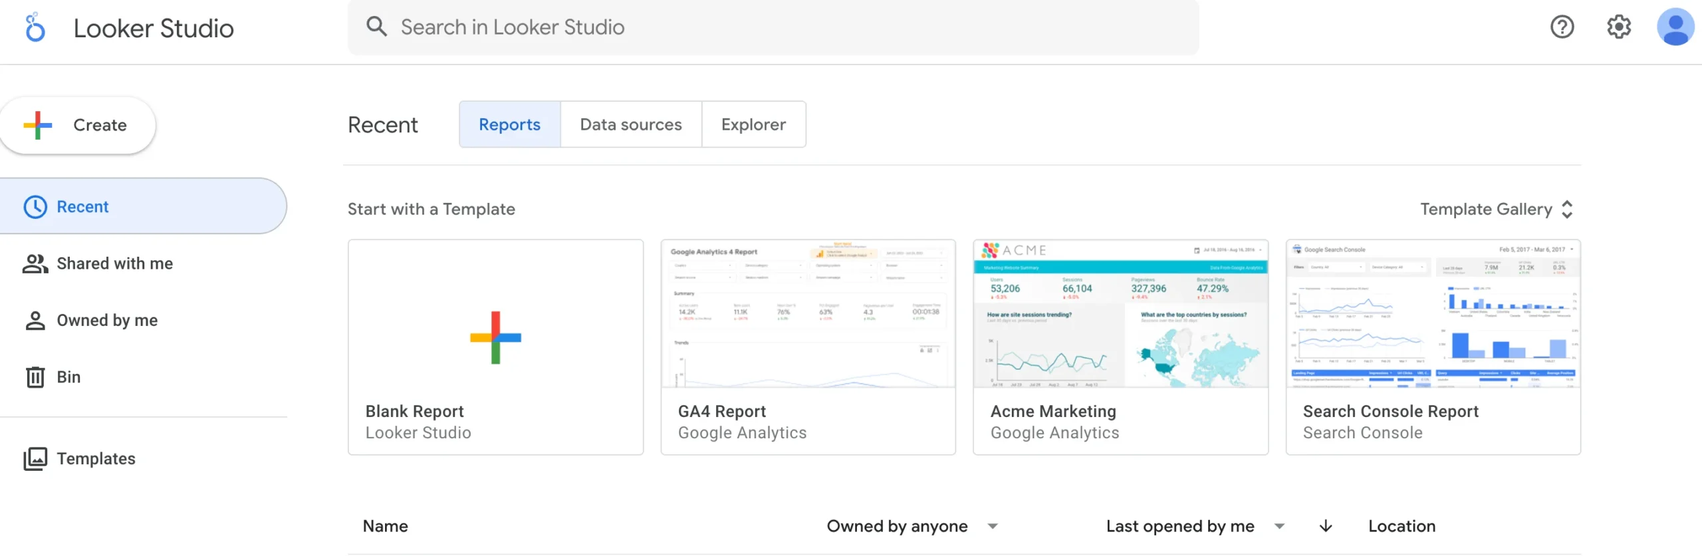The image size is (1702, 556).
Task: Click the Looker Studio logo icon
Action: pyautogui.click(x=35, y=27)
